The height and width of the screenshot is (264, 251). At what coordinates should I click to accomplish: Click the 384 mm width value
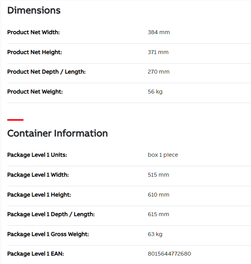tap(159, 32)
